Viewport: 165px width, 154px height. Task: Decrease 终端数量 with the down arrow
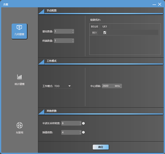click(73, 42)
